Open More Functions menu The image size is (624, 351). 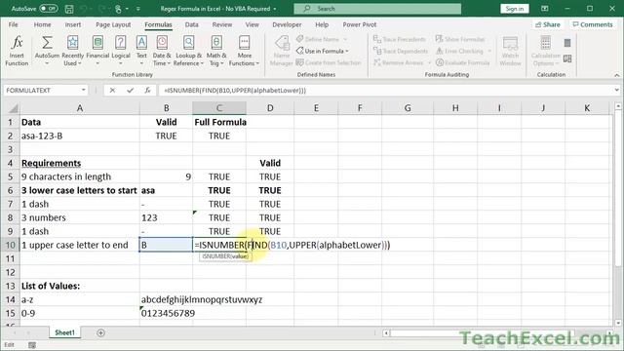pyautogui.click(x=244, y=51)
